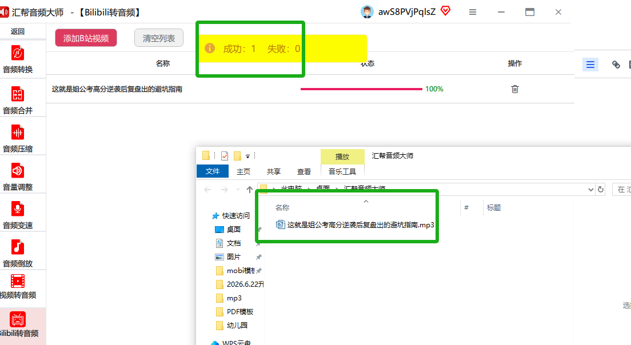Click the Explorer search box
The image size is (631, 345).
622,190
